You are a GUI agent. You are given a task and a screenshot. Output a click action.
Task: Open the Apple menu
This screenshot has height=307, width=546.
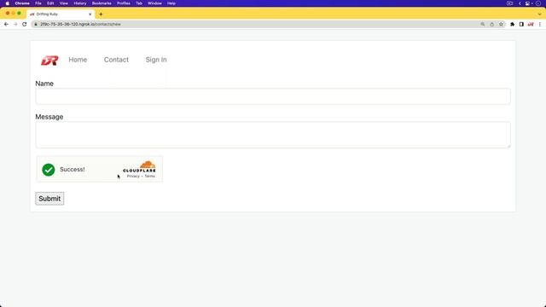pos(8,3)
